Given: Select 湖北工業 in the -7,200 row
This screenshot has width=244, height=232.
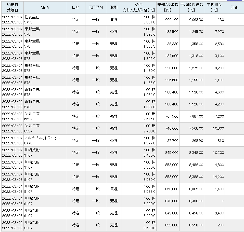Looking at the screenshot, I should tap(32, 114).
